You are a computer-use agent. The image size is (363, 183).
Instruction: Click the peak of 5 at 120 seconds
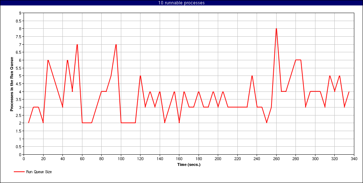click(x=140, y=76)
